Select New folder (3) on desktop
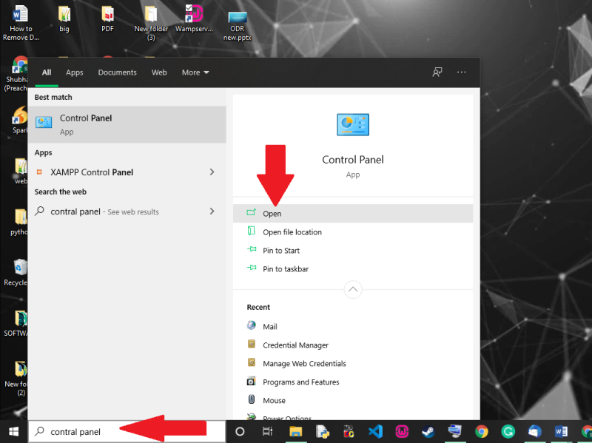 coord(151,23)
